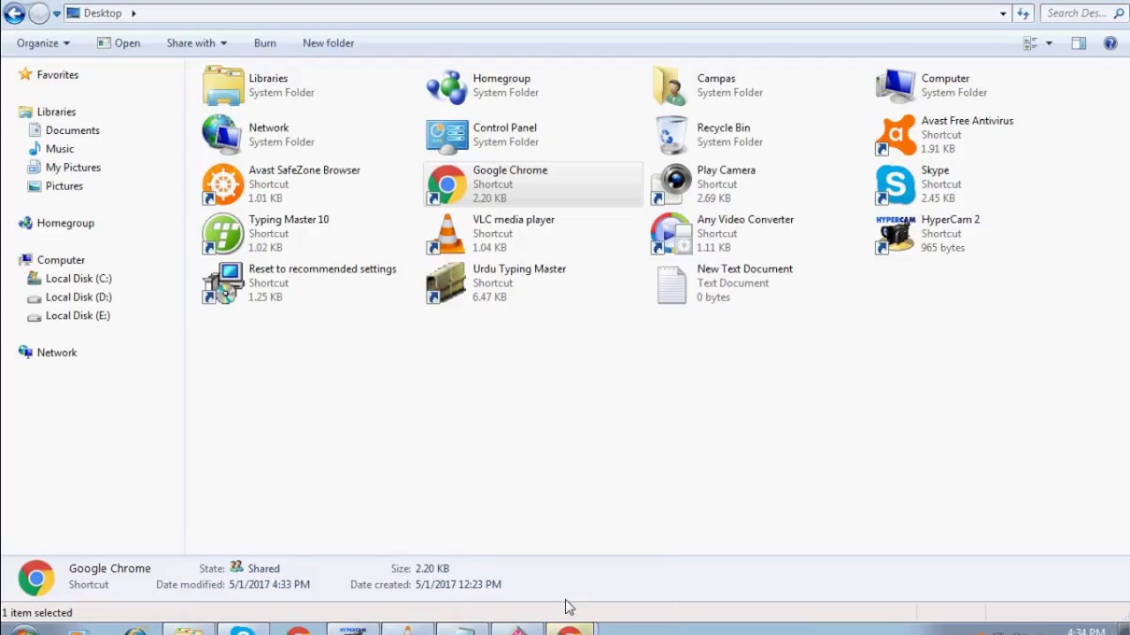Refresh the Desktop address bar
This screenshot has height=635, width=1130.
[1023, 13]
